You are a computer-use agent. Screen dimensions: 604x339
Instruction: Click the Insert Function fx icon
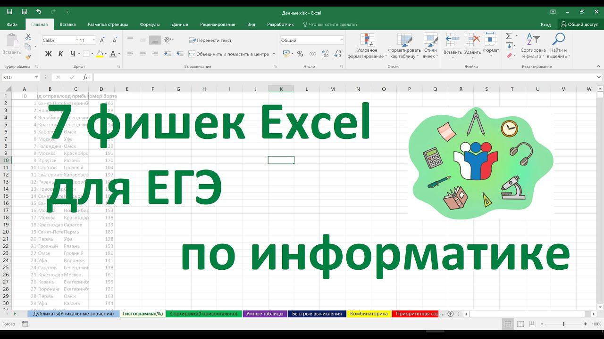85,77
